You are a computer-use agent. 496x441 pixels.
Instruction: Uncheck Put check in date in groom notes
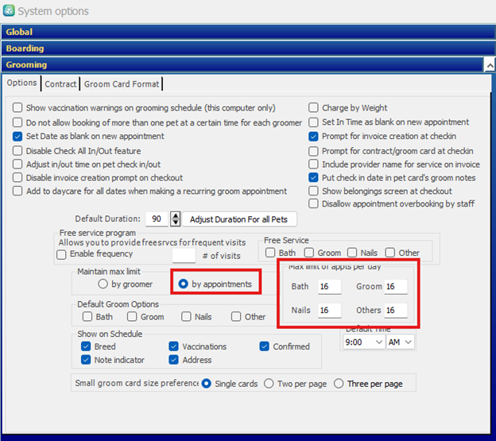coord(313,178)
